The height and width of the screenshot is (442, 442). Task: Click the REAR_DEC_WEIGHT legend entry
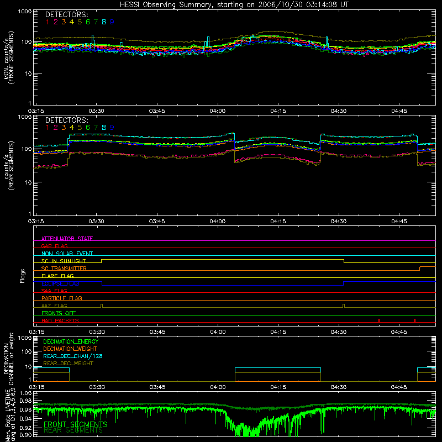click(x=68, y=364)
